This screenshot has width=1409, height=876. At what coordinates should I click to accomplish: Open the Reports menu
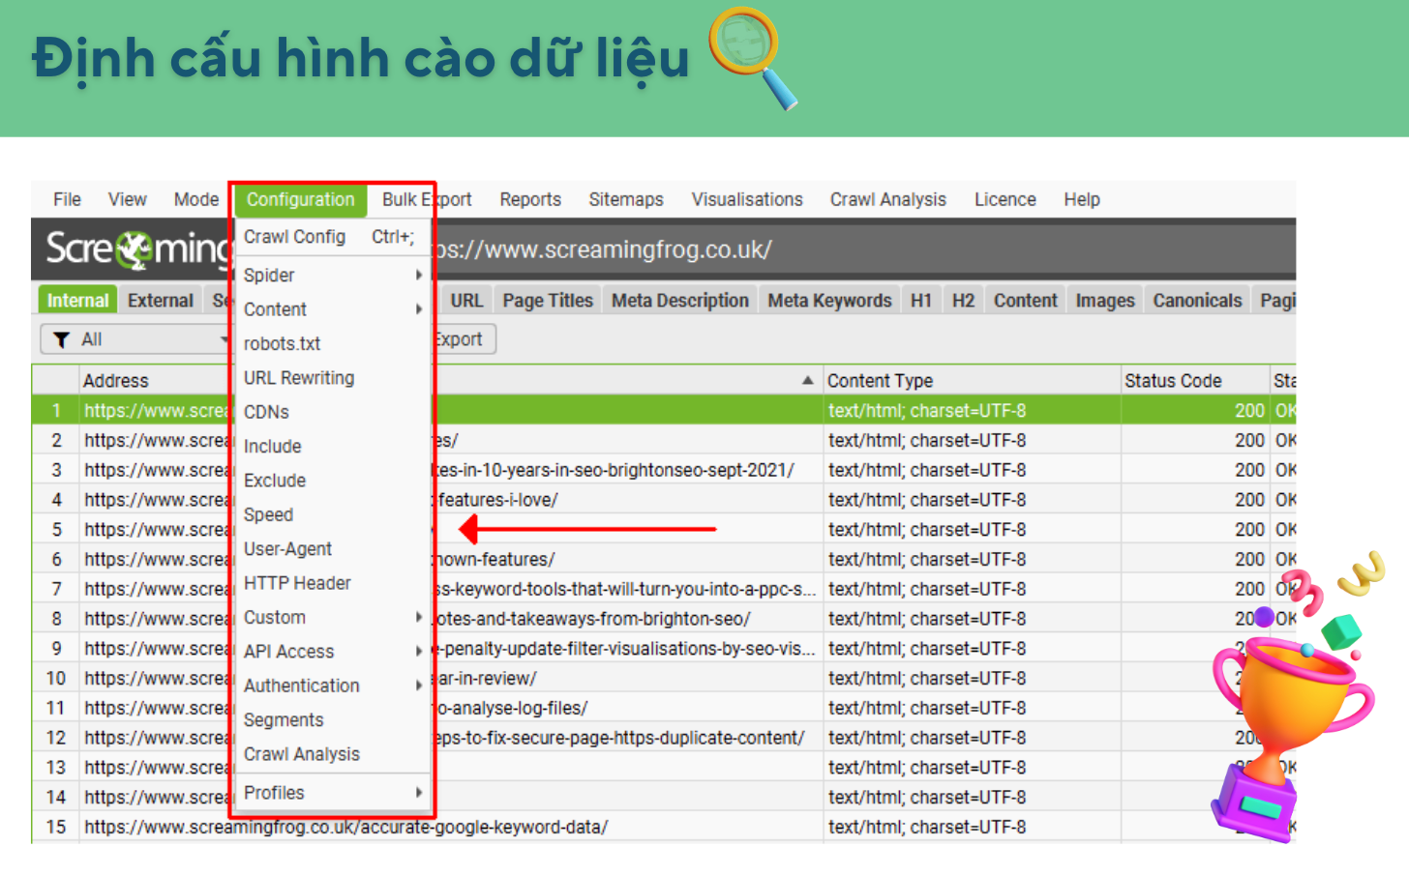[x=530, y=199]
